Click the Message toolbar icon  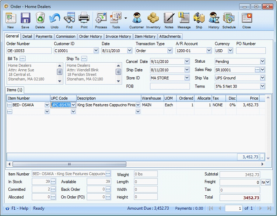point(184,18)
